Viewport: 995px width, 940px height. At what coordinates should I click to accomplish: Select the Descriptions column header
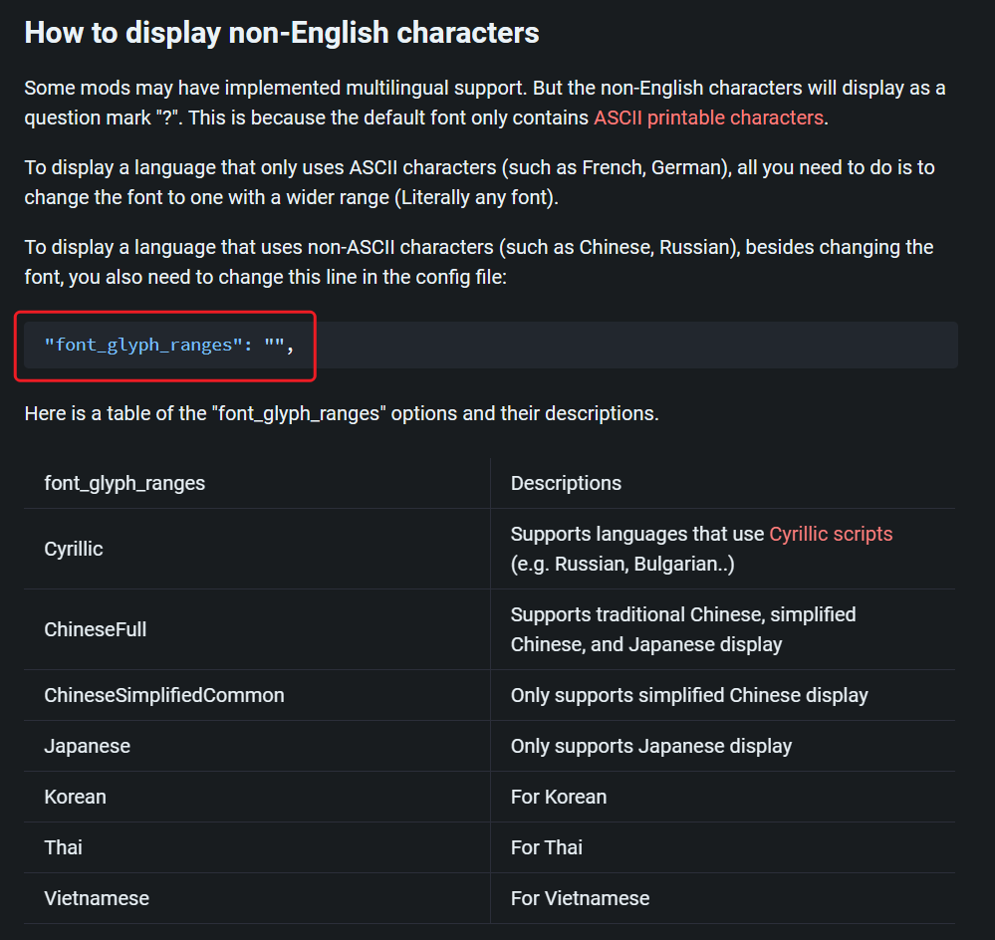[x=566, y=483]
